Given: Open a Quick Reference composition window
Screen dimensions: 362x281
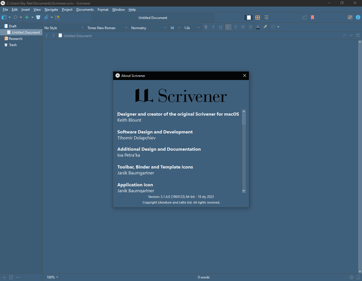Looking at the screenshot, I should tap(305, 17).
